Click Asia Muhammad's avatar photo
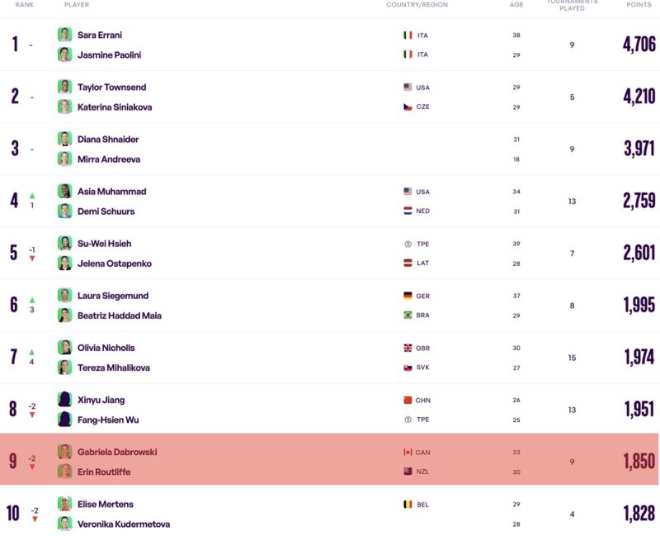The height and width of the screenshot is (536, 660). 64,192
